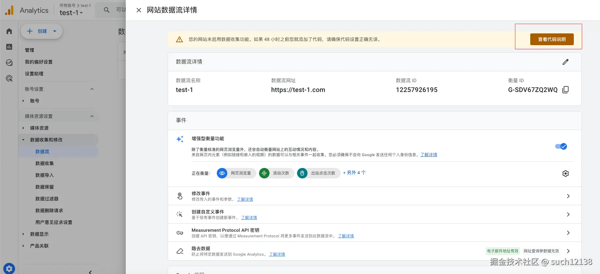Close the web stream details panel

139,10
